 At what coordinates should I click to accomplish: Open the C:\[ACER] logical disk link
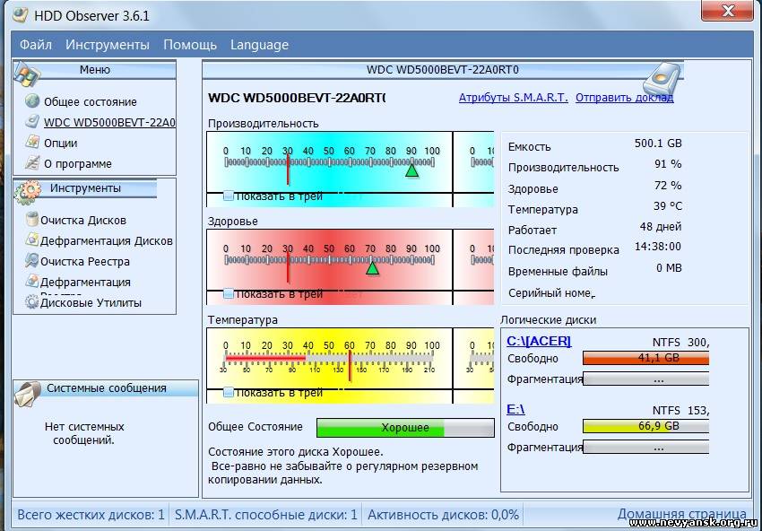tap(539, 341)
